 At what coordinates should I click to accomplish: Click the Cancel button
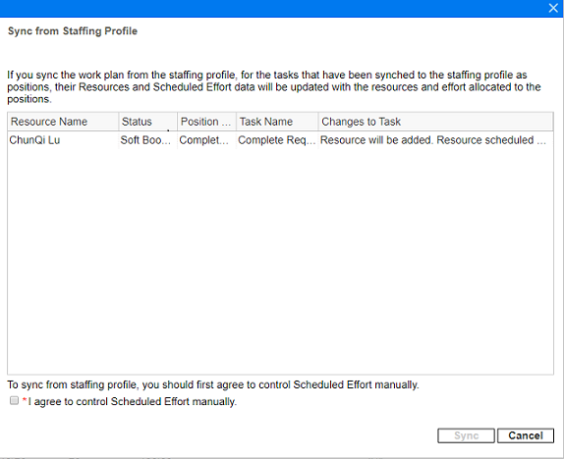[x=526, y=435]
